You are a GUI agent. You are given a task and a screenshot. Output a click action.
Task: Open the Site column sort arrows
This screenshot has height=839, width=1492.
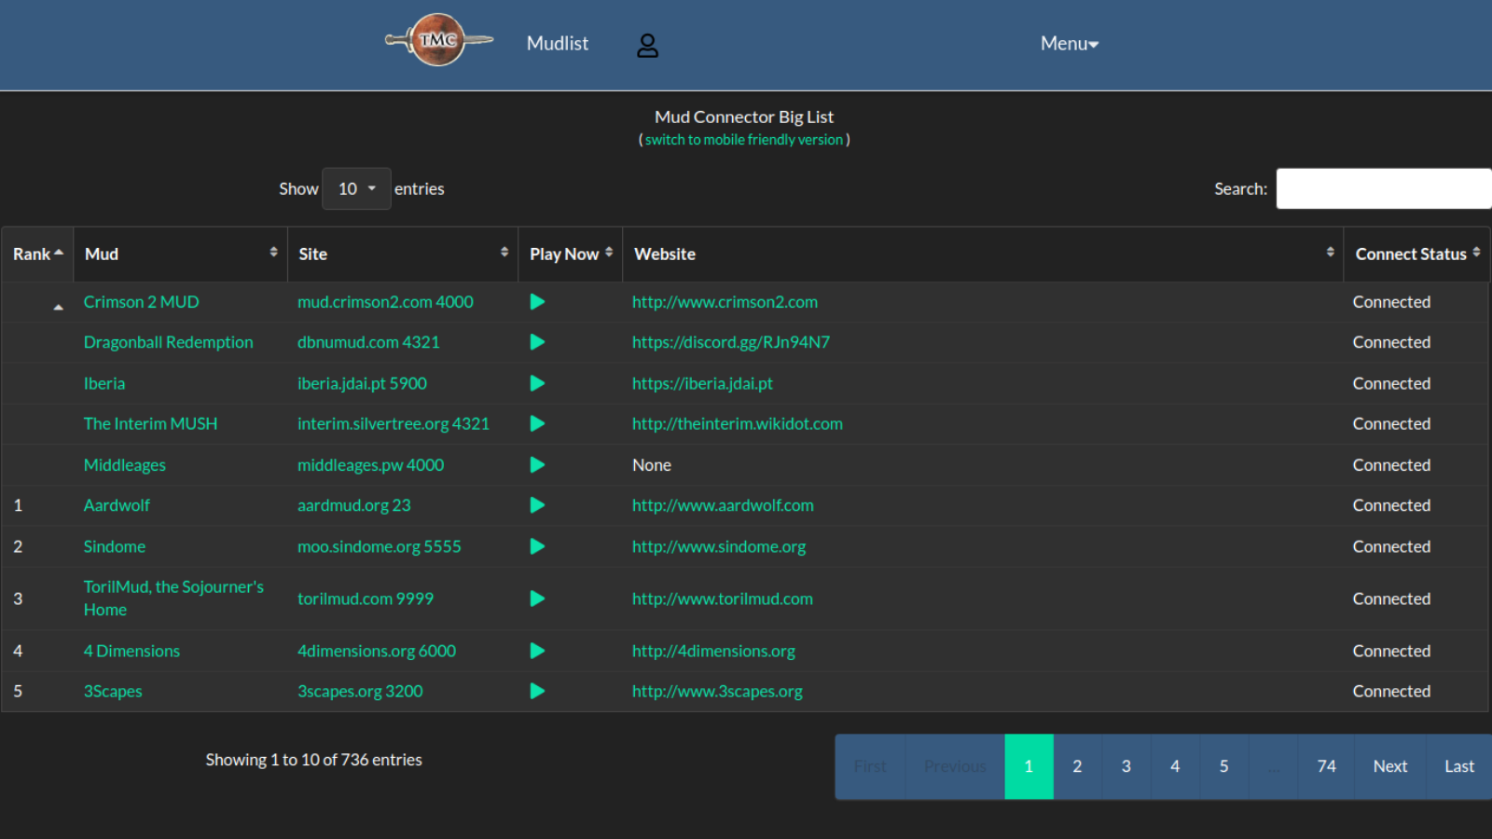point(505,254)
